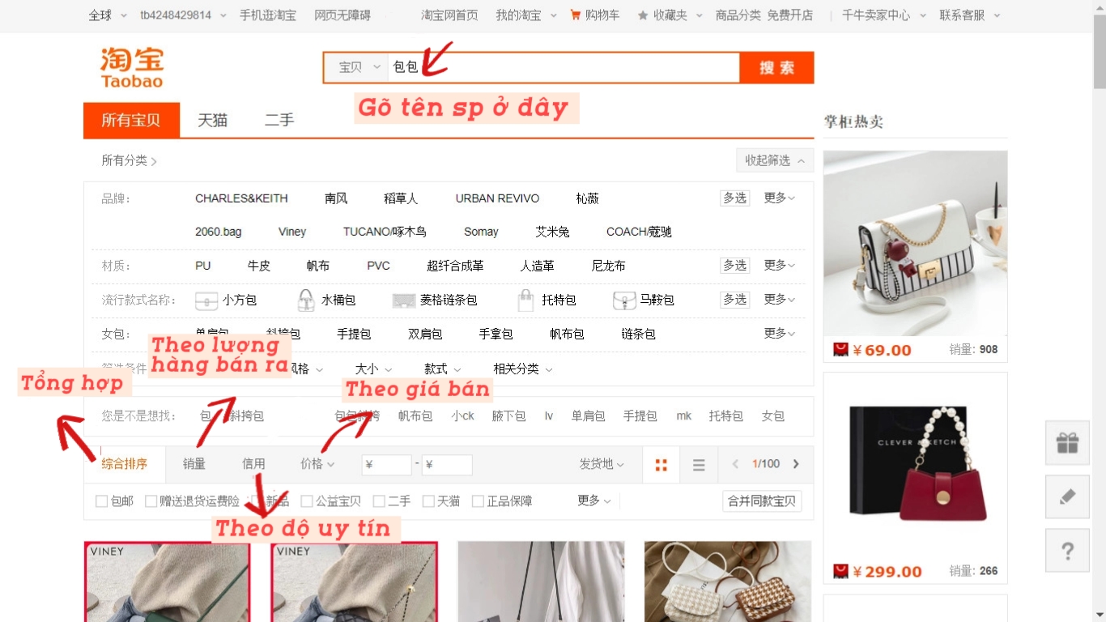The image size is (1106, 622).
Task: Go to previous results page arrow
Action: (x=735, y=464)
